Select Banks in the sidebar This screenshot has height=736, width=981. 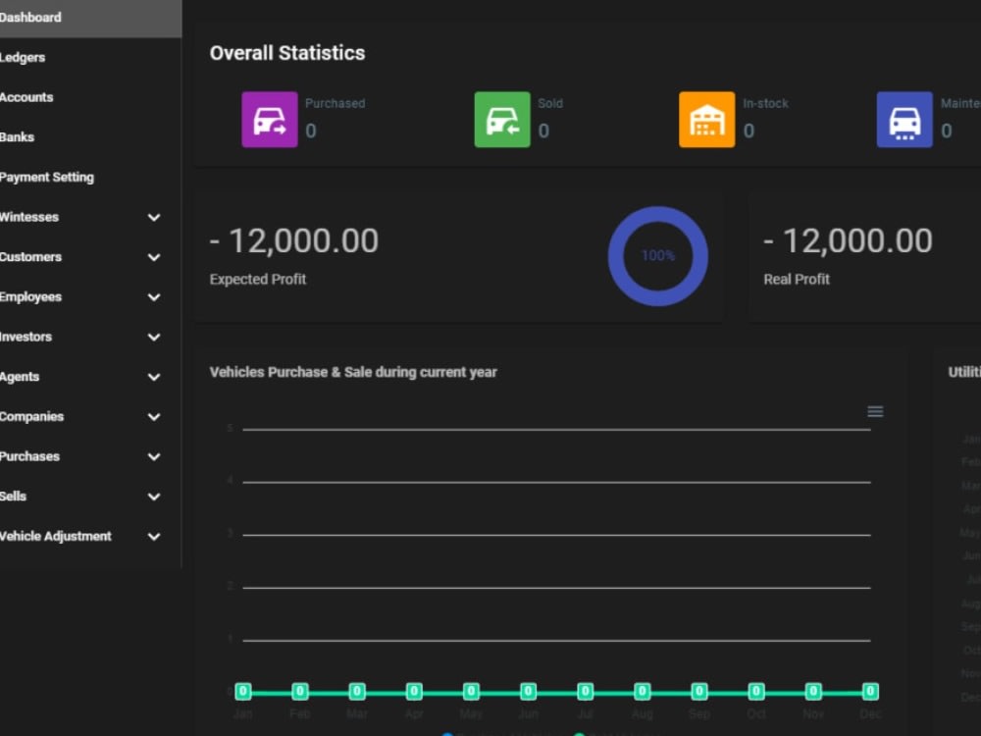[17, 137]
